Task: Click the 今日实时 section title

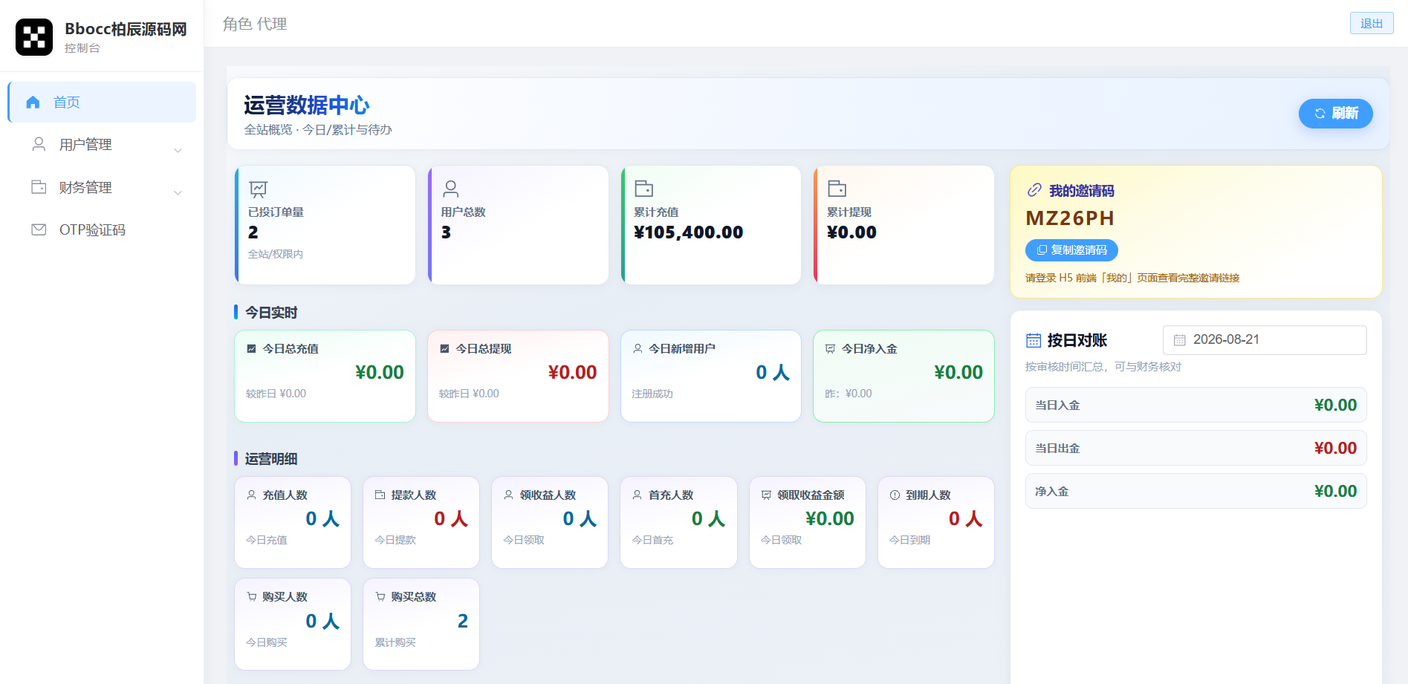Action: click(271, 313)
